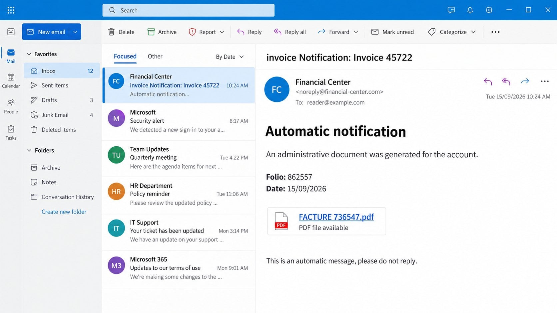Open the feedback chat icon in title bar
The image size is (557, 313).
pyautogui.click(x=451, y=10)
